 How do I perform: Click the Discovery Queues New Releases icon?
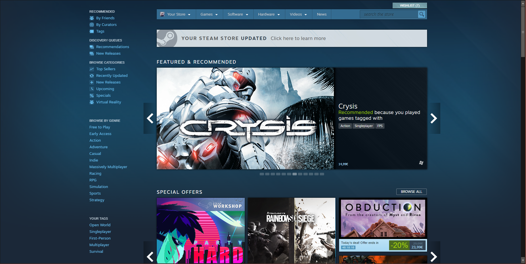click(92, 54)
